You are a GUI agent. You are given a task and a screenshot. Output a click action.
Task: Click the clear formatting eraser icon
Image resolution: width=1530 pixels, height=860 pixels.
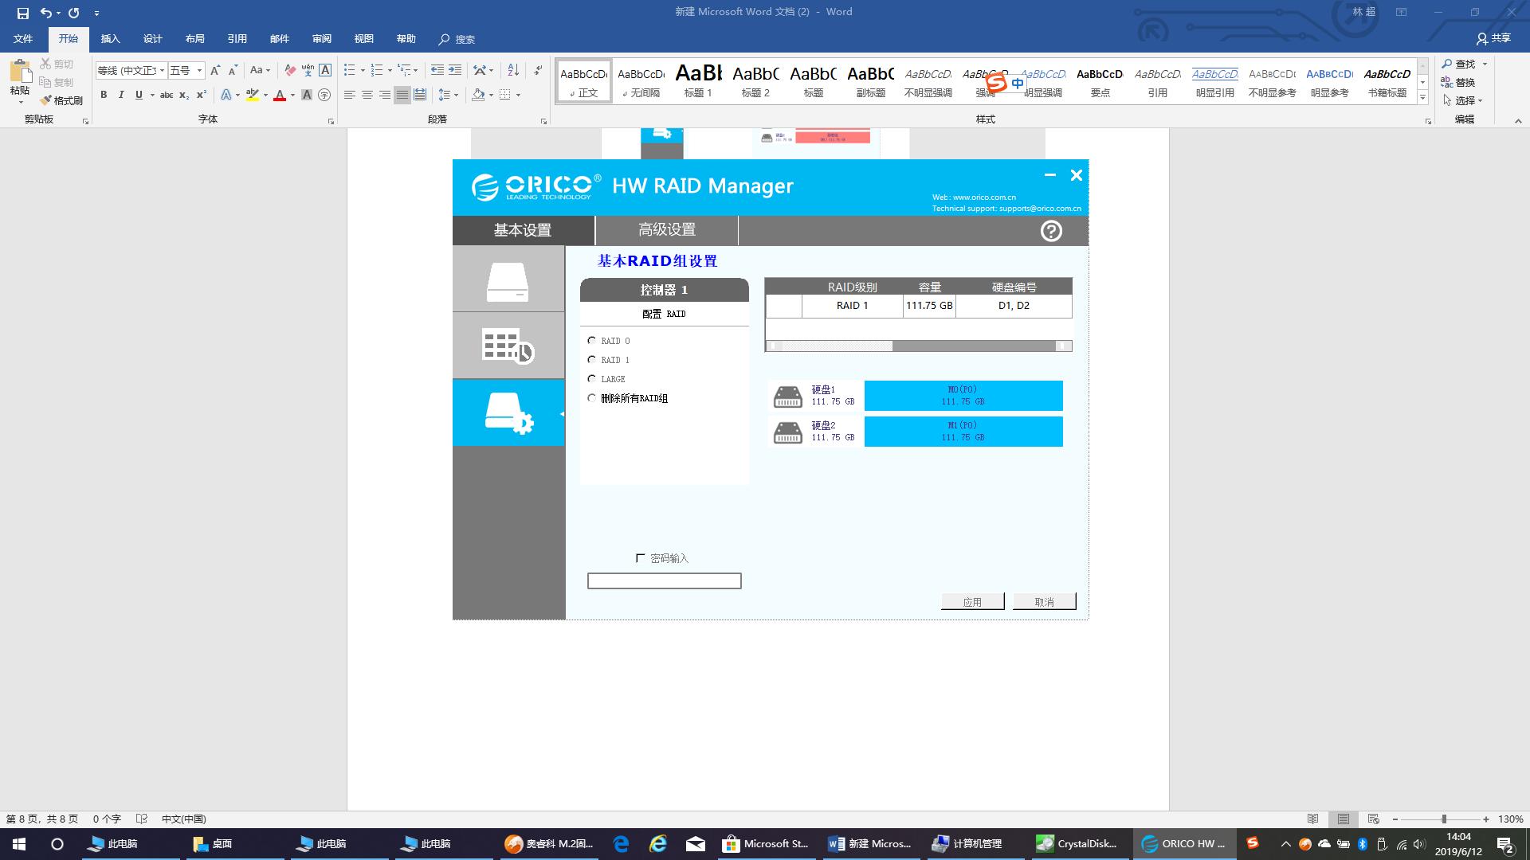pyautogui.click(x=290, y=70)
